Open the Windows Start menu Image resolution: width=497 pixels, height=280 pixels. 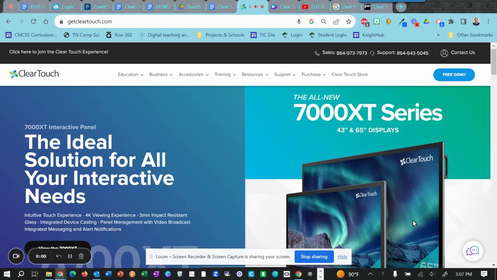coord(7,274)
